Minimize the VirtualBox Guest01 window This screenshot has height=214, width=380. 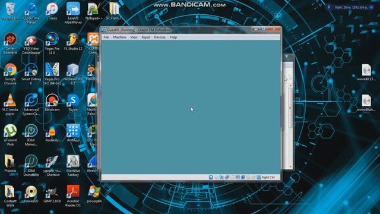coord(255,29)
